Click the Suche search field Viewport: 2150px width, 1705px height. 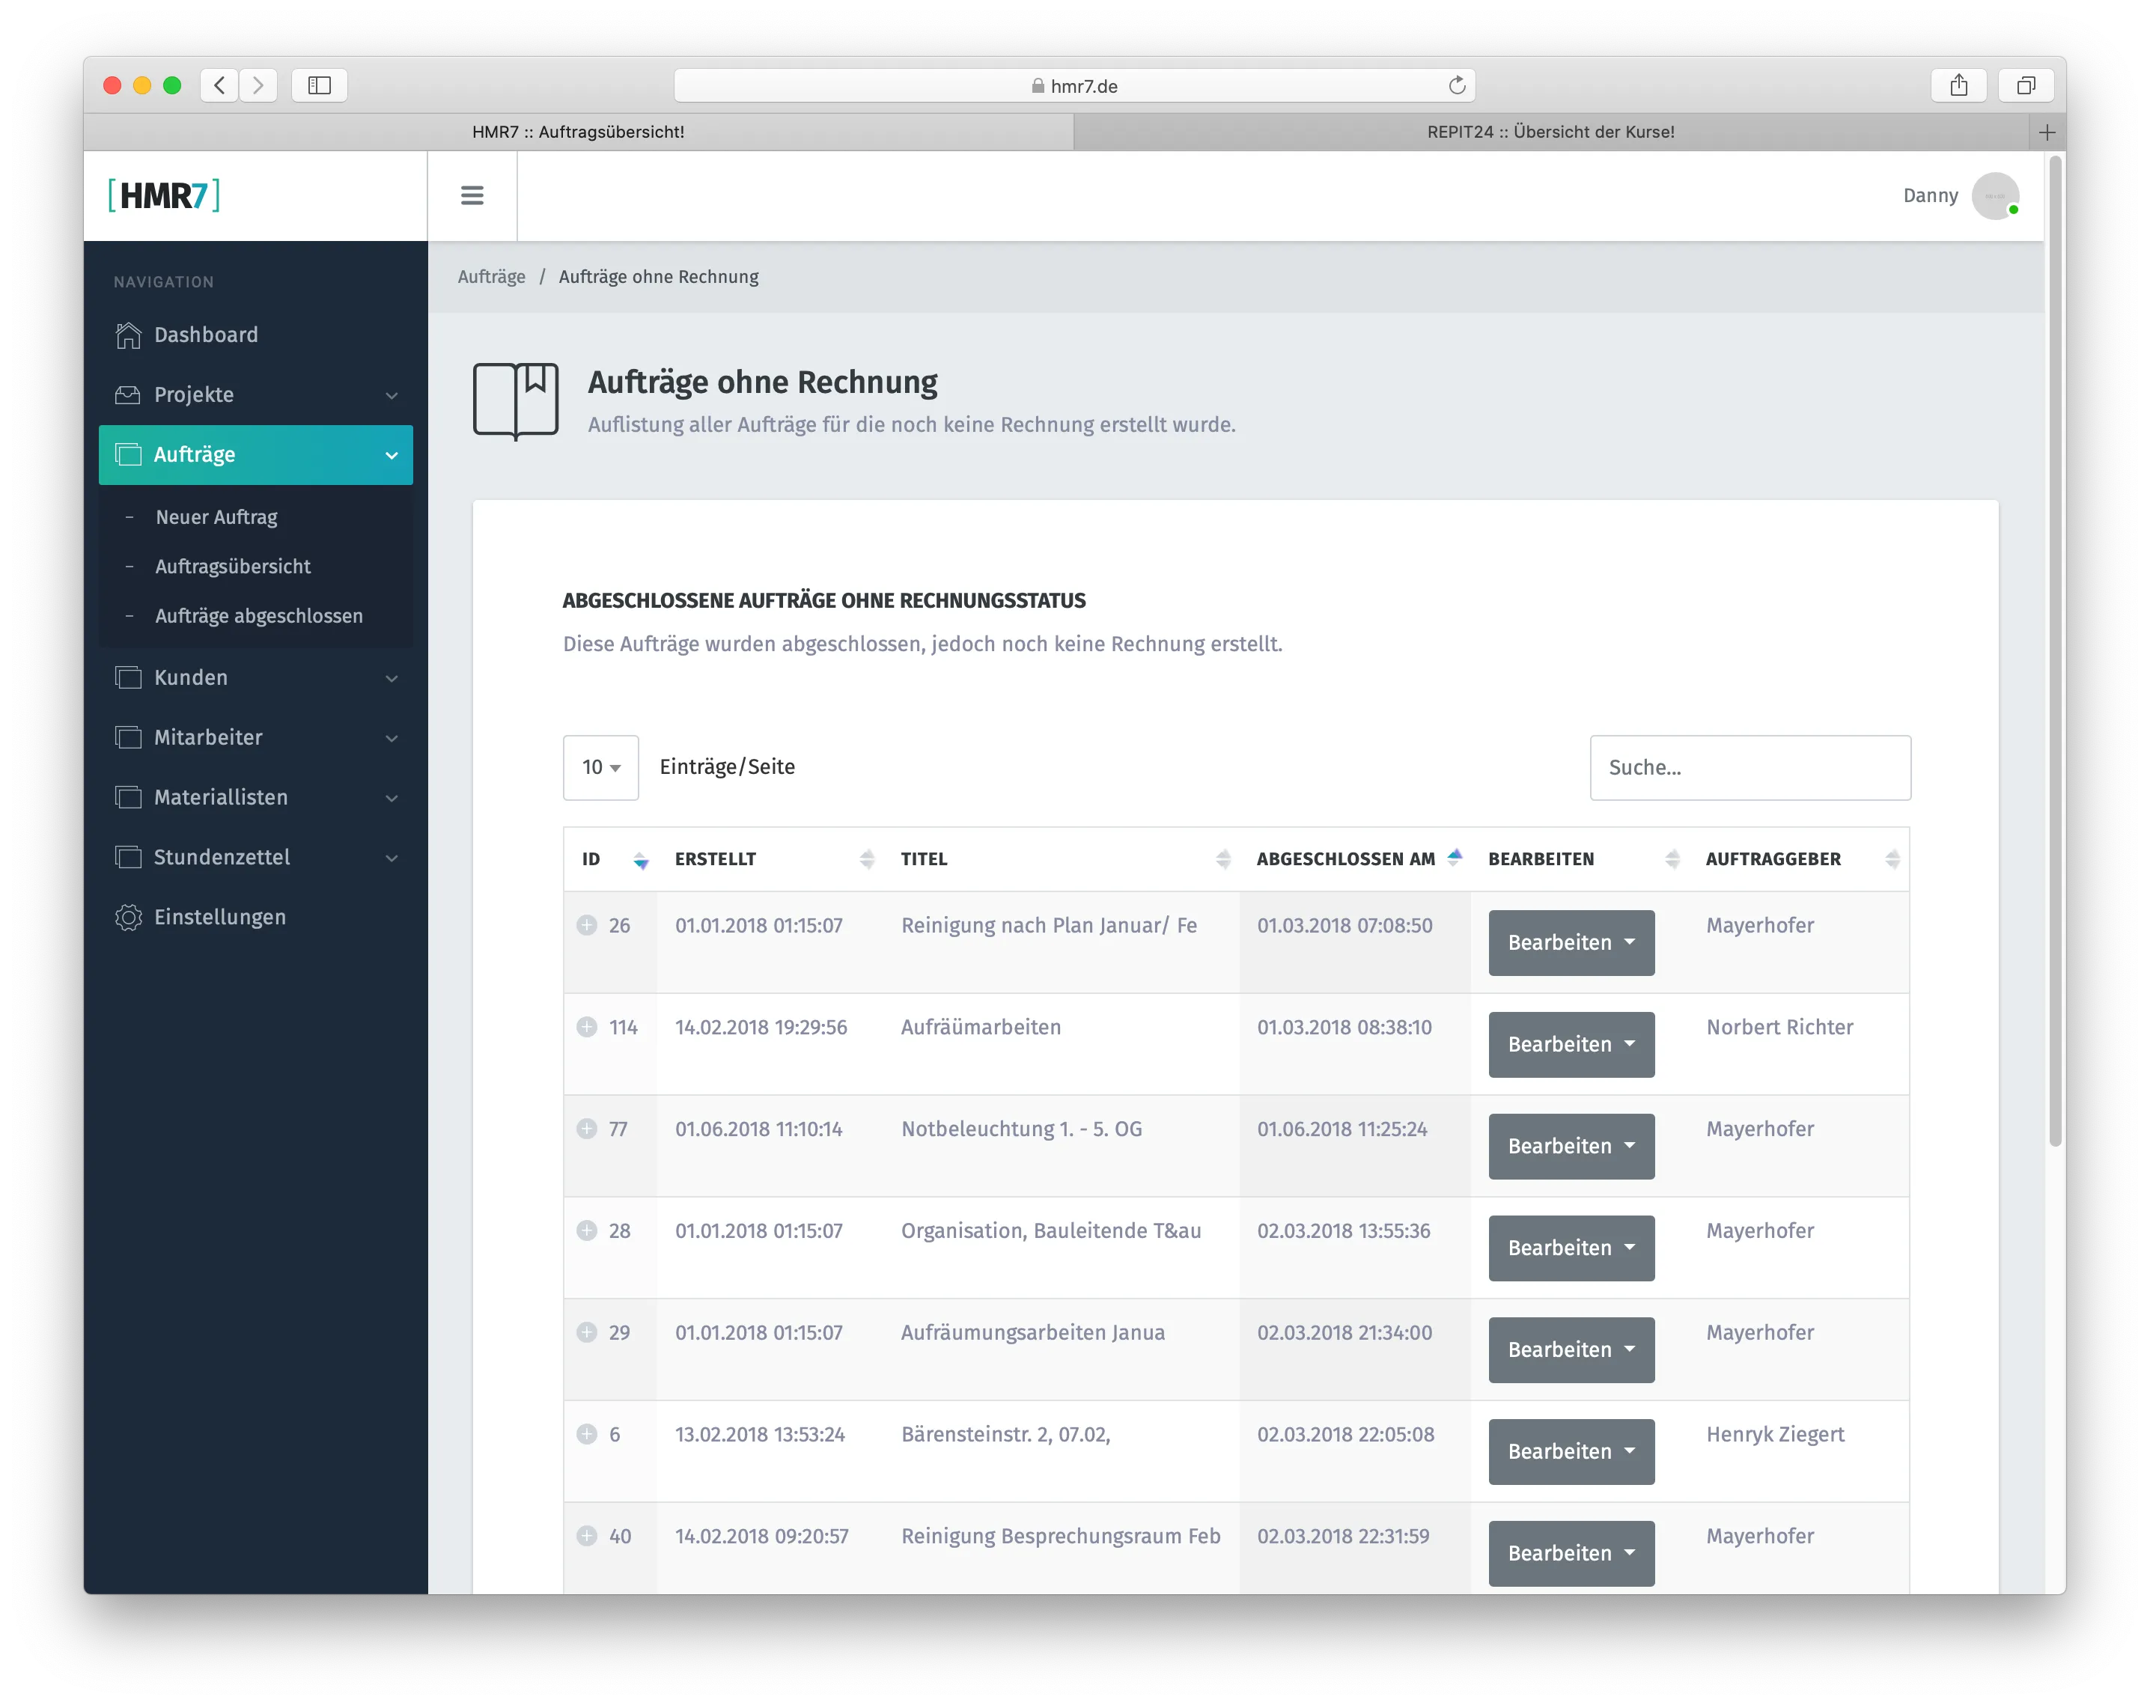coord(1749,766)
